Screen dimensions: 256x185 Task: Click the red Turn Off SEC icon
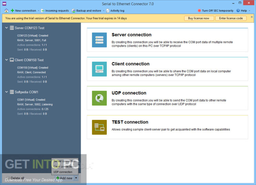pos(199,11)
